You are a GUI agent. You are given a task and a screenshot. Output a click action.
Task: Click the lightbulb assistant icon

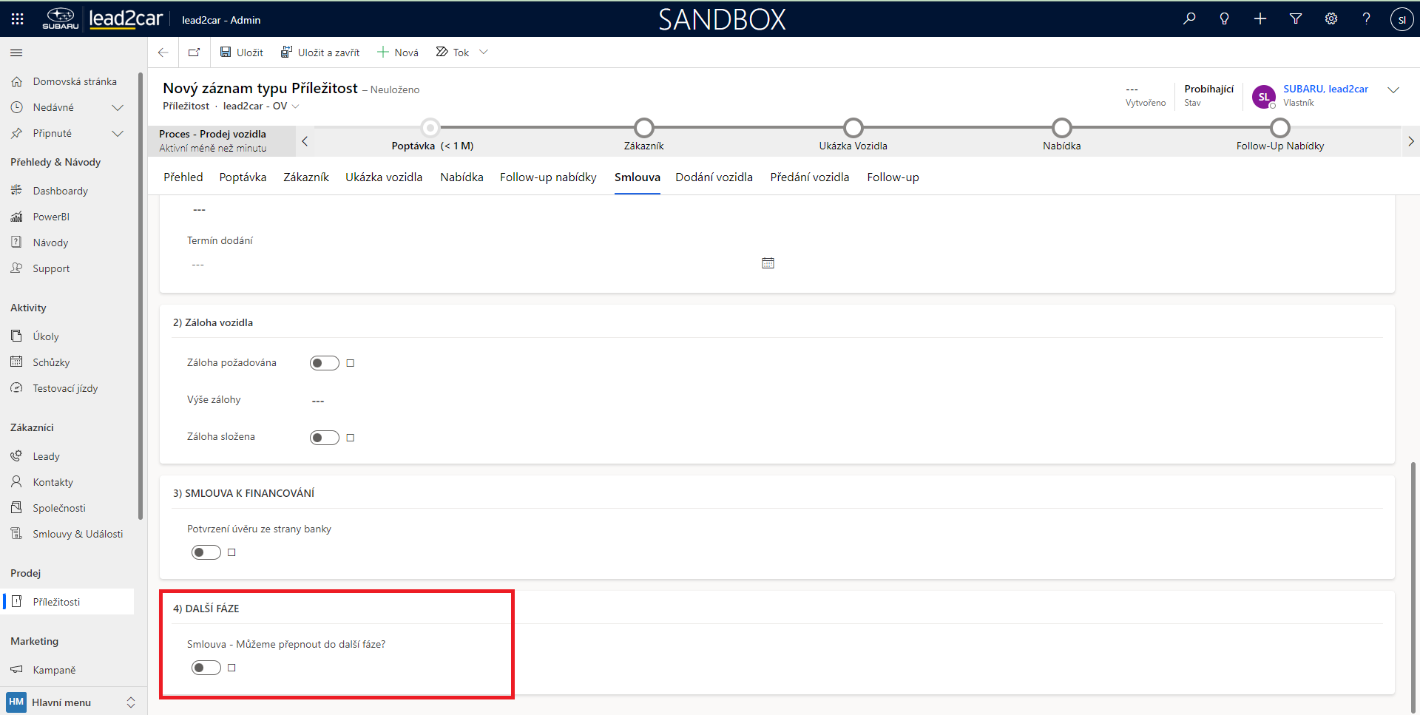pos(1225,19)
